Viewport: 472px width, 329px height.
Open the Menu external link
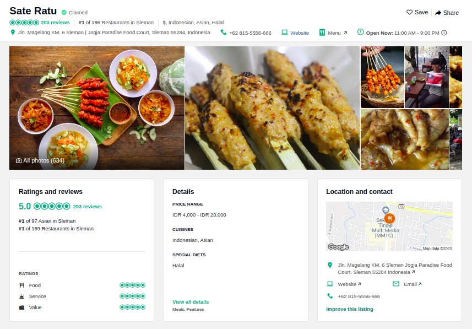[337, 33]
